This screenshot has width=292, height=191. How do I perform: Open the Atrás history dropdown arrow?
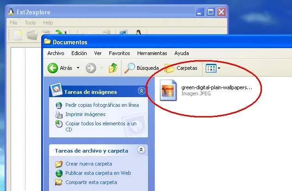pyautogui.click(x=78, y=68)
